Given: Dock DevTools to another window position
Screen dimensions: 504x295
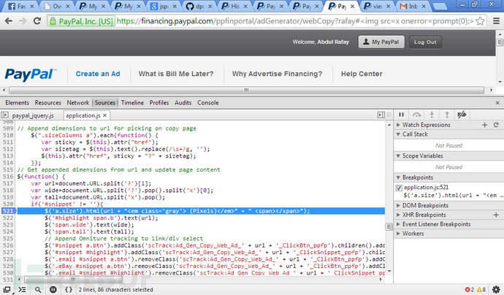Looking at the screenshot, I should coord(7,290).
